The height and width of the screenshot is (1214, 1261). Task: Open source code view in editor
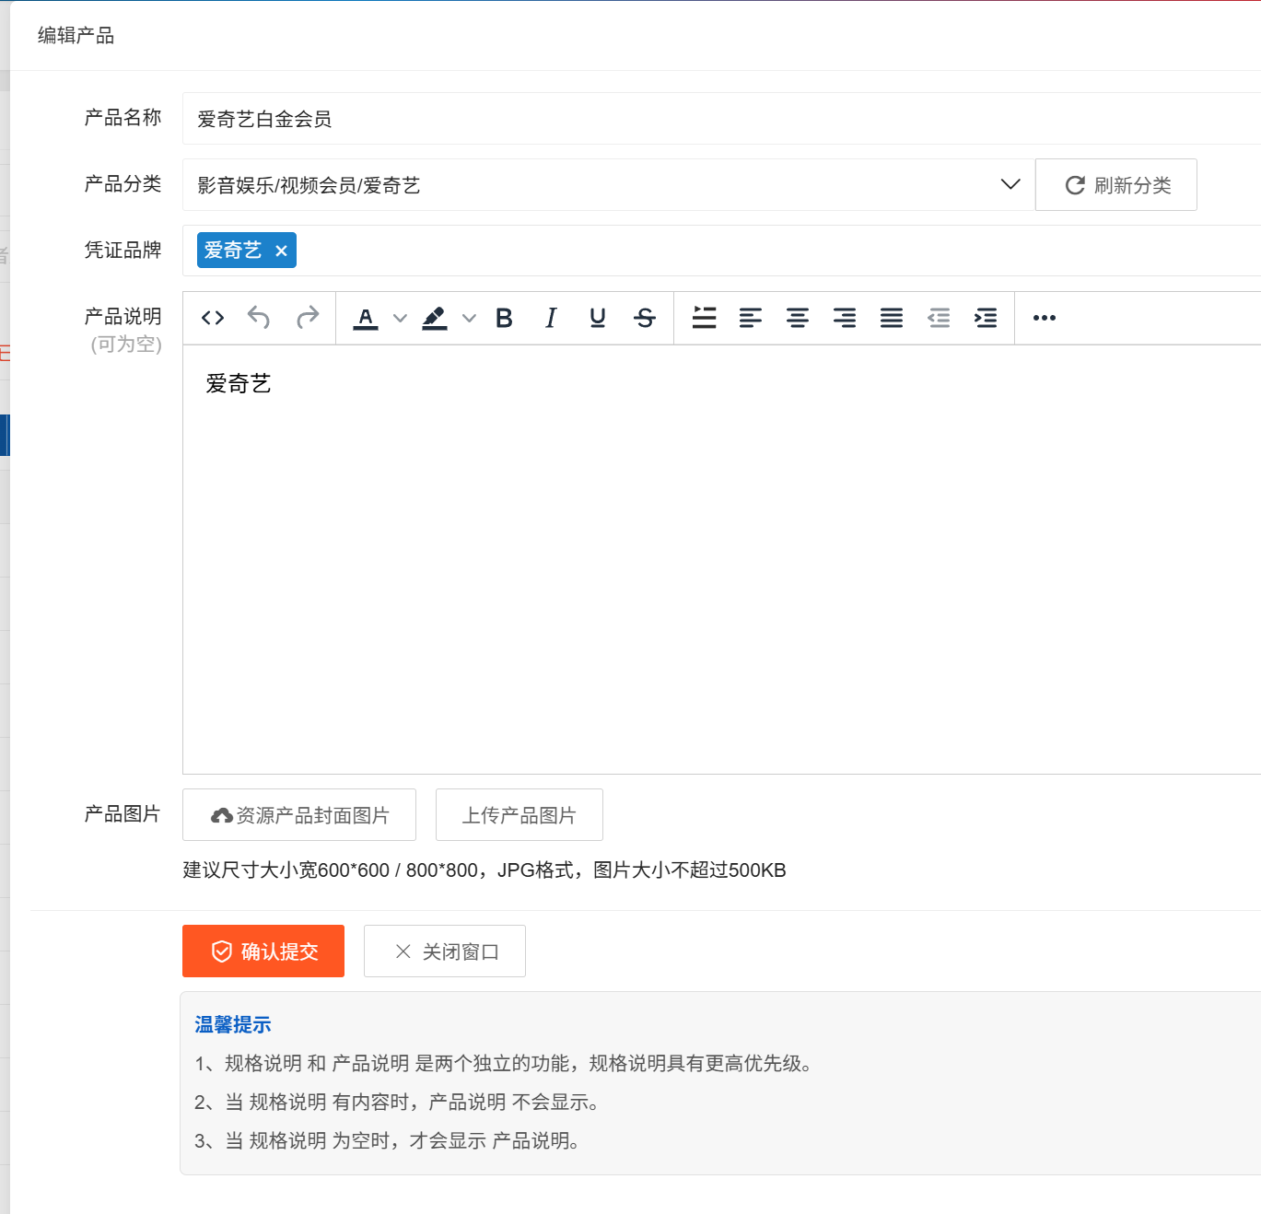click(x=213, y=319)
